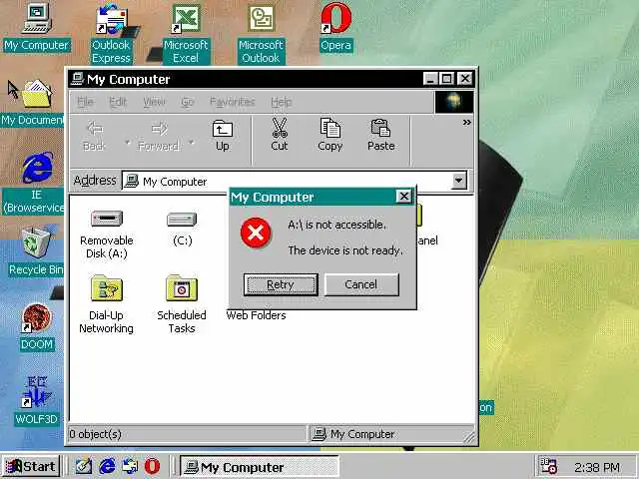Click the clock showing 2:38 PM
Image resolution: width=639 pixels, height=479 pixels.
pos(597,467)
